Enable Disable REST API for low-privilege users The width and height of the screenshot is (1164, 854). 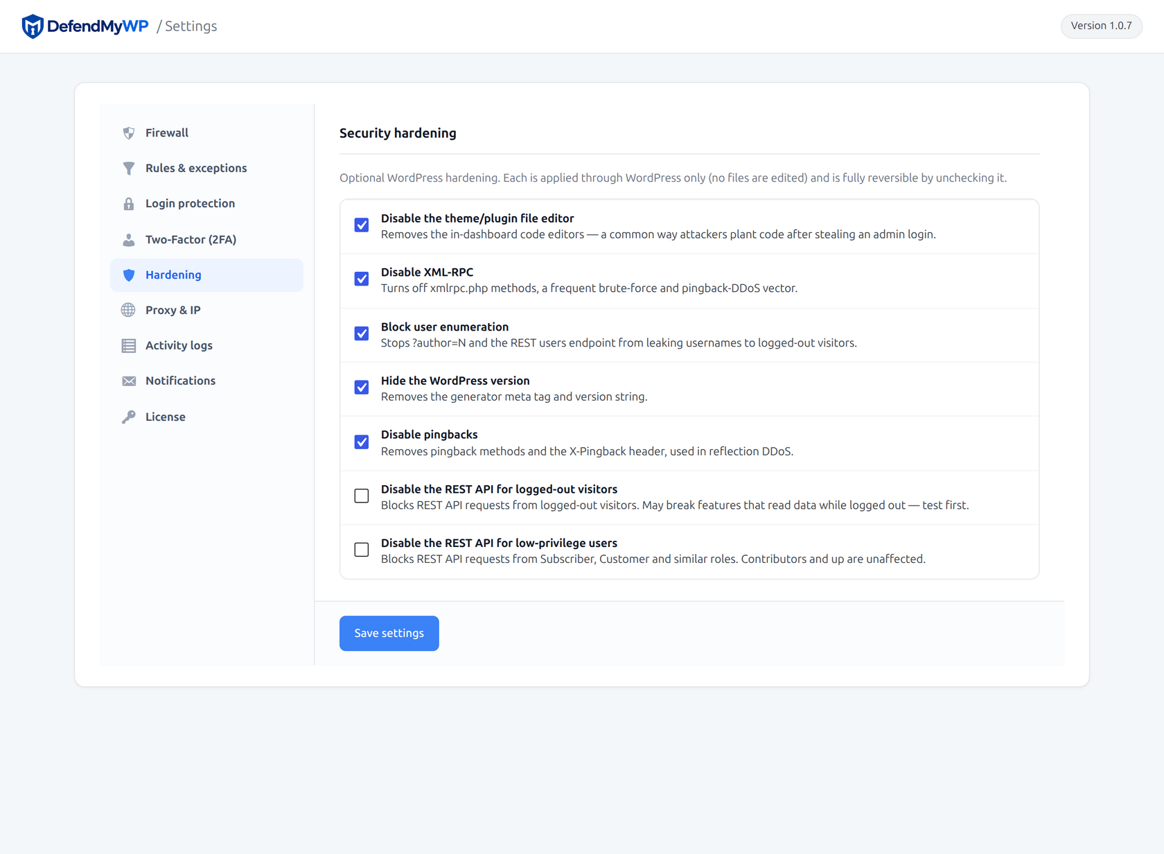coord(362,550)
